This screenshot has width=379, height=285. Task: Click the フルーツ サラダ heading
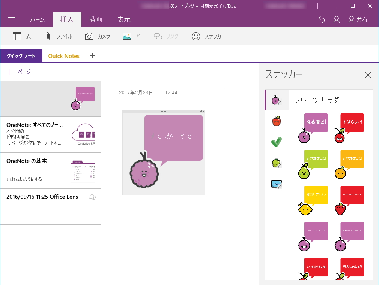point(317,100)
